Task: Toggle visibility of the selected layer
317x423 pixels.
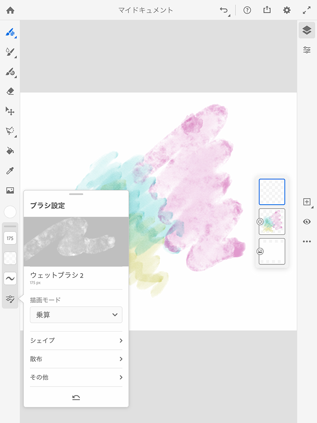Action: [307, 222]
